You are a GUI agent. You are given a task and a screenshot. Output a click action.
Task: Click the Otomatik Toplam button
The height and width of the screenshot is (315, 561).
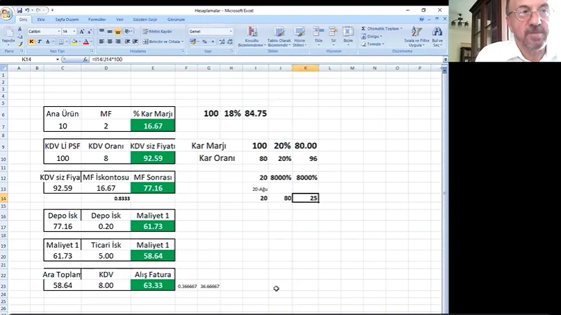tap(382, 28)
